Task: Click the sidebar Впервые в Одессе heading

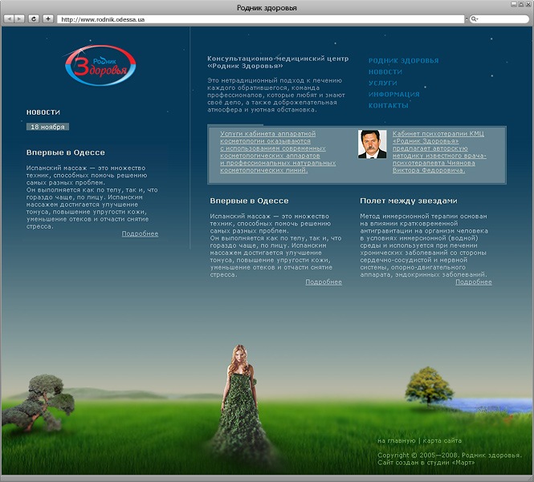Action: pos(65,152)
